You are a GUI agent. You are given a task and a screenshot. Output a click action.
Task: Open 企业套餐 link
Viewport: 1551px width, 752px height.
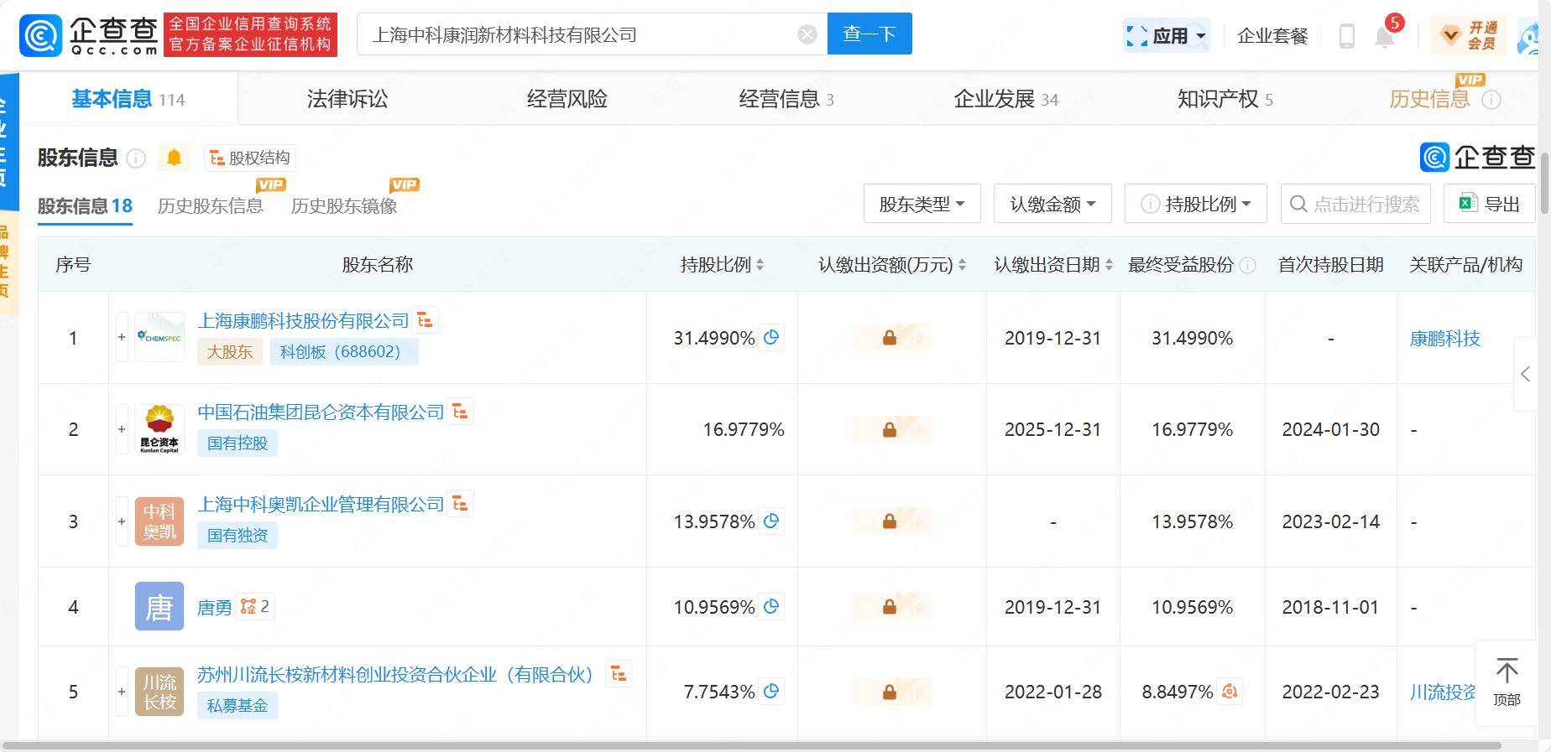[1272, 35]
